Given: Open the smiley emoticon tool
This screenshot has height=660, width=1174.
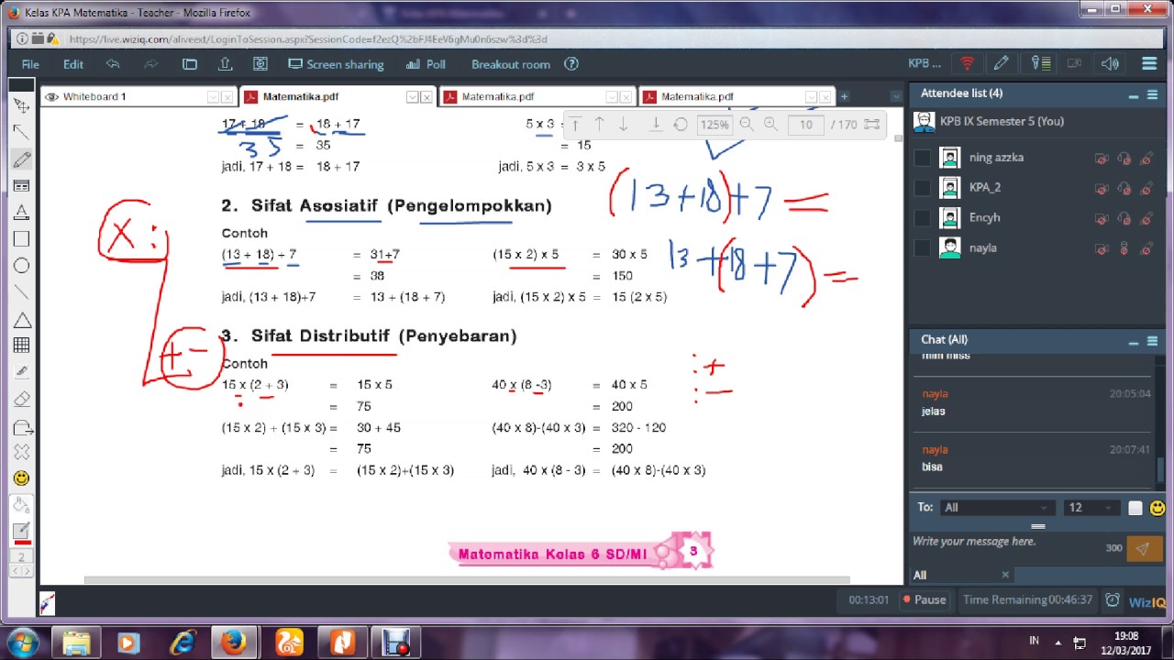Looking at the screenshot, I should (21, 478).
